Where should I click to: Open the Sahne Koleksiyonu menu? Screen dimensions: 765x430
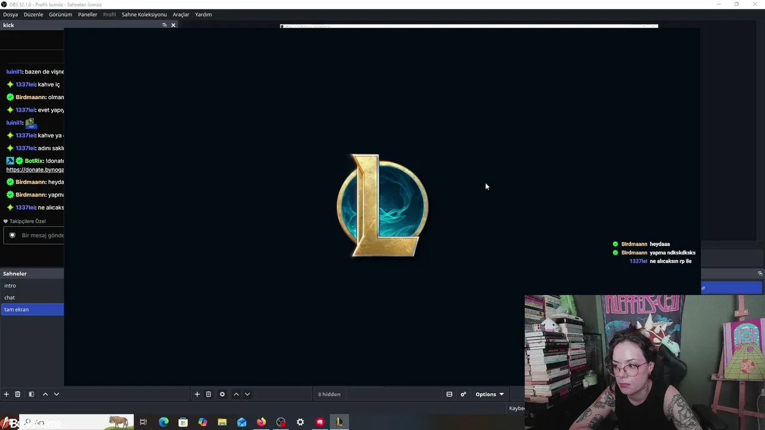point(144,14)
